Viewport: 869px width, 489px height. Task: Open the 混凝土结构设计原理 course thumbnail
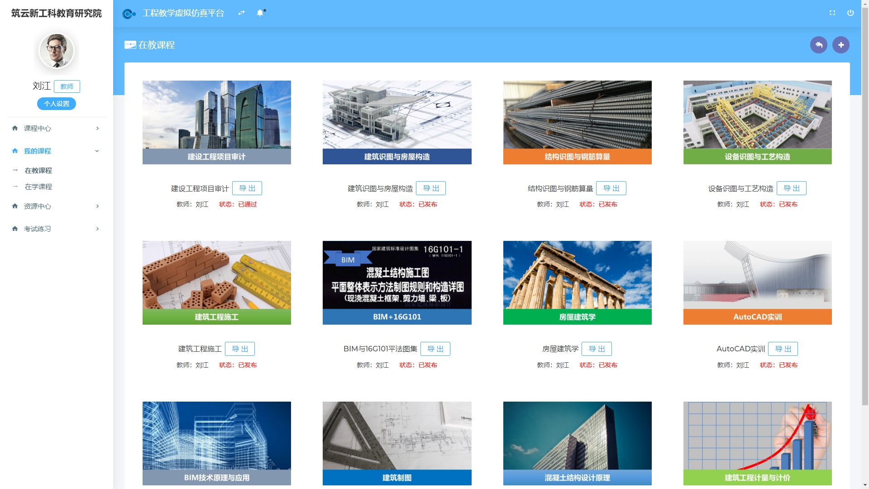coord(578,443)
